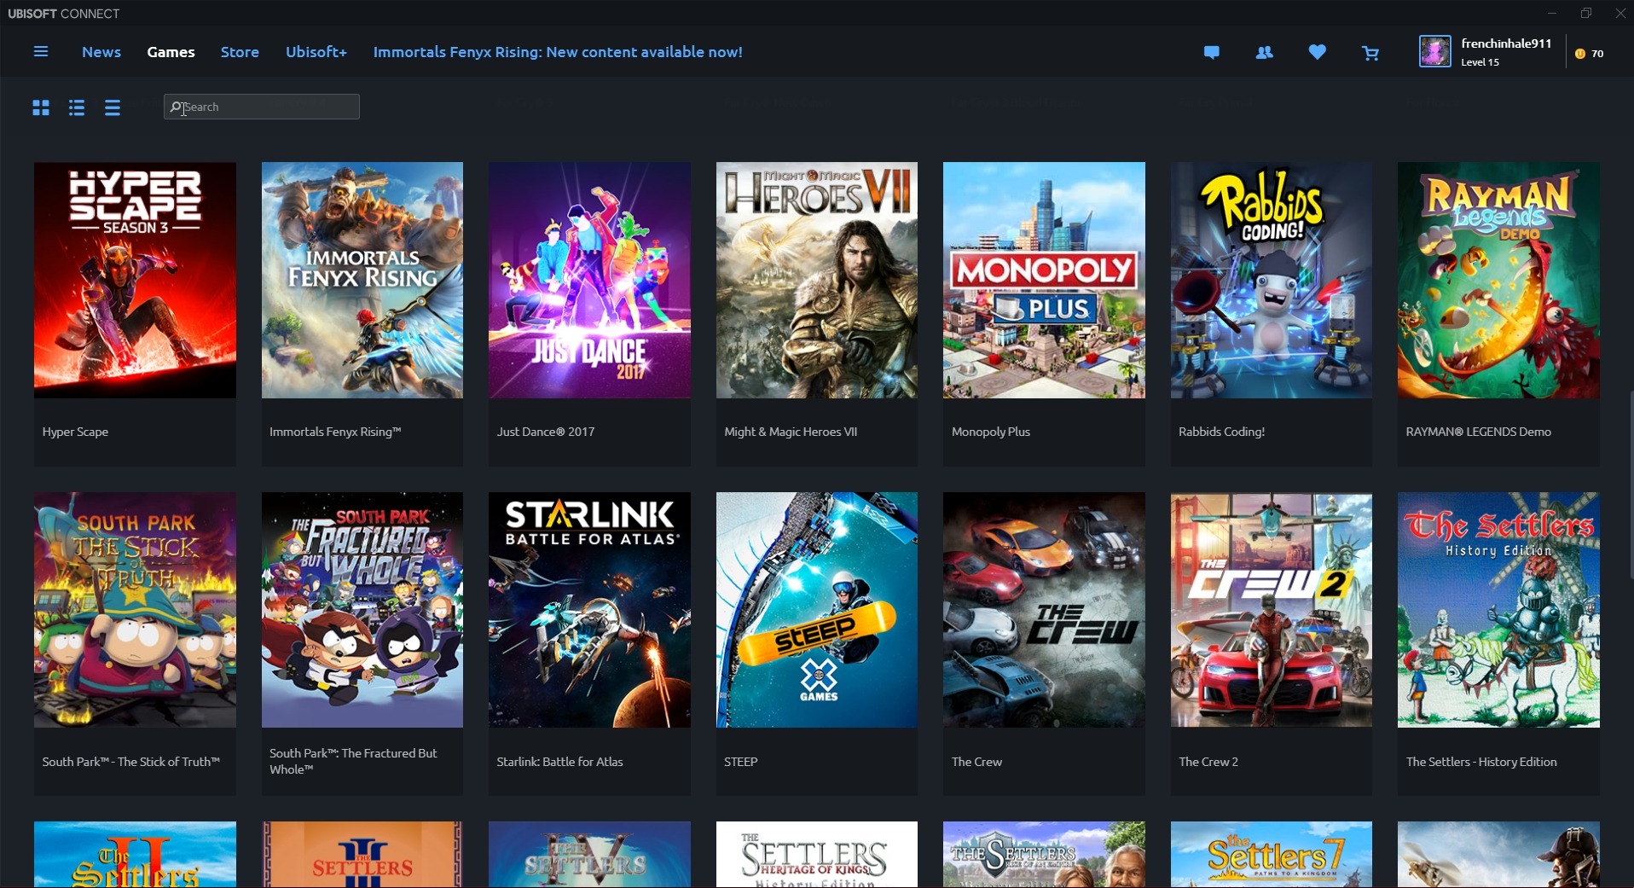This screenshot has width=1634, height=888.
Task: Click the library vertical scrollbar
Action: point(1631,485)
